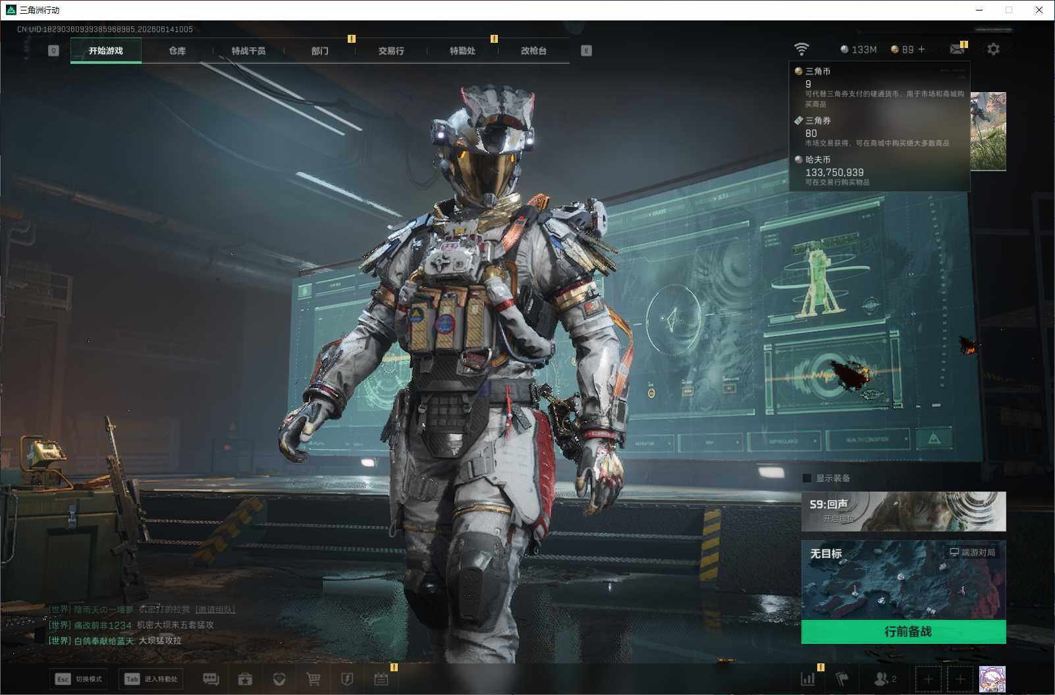
Task: Click the 133M 哈夫币 balance
Action: [859, 49]
